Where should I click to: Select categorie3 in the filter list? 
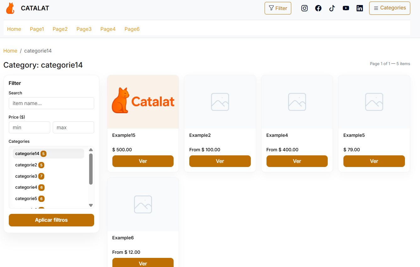pos(26,176)
